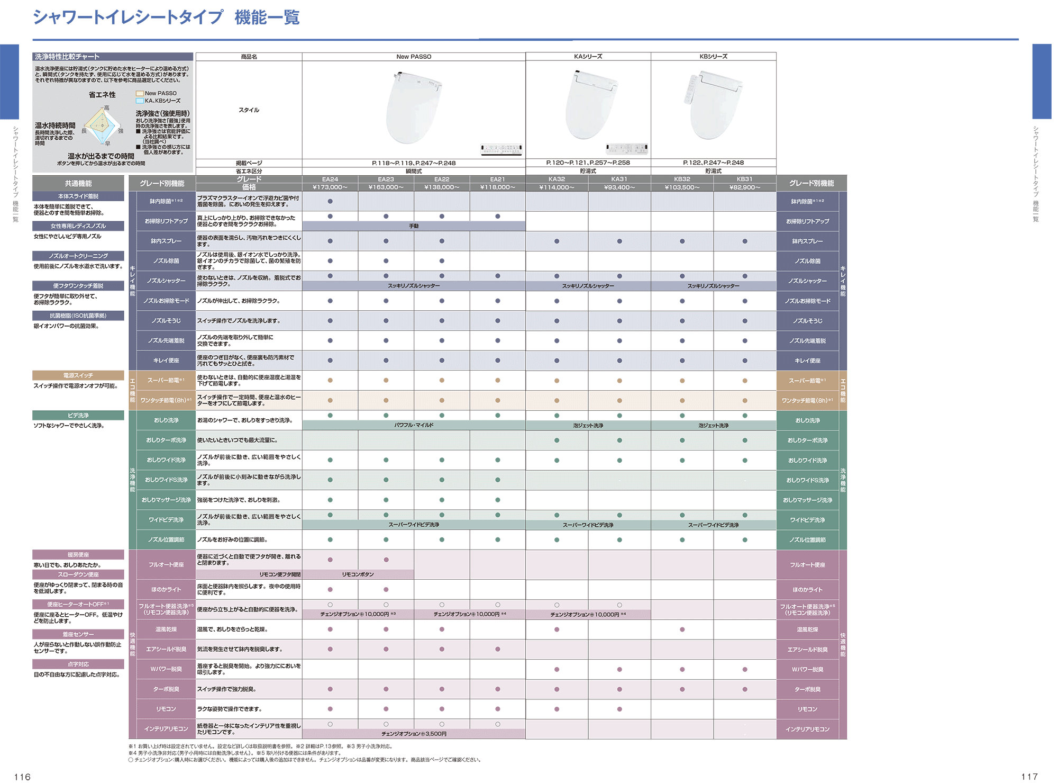The width and height of the screenshot is (1058, 783).
Task: Click the page number 116
Action: click(22, 777)
